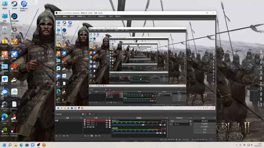Viewport: 264px width, 148px height.
Task: Open settings gear for 麦克风/Aux channel
Action: click(x=165, y=125)
